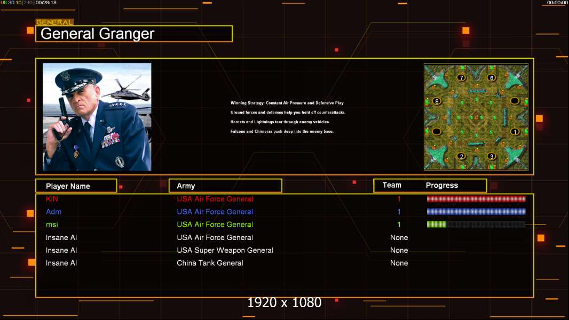Click Adm's blue loading progress bar

[x=476, y=212]
